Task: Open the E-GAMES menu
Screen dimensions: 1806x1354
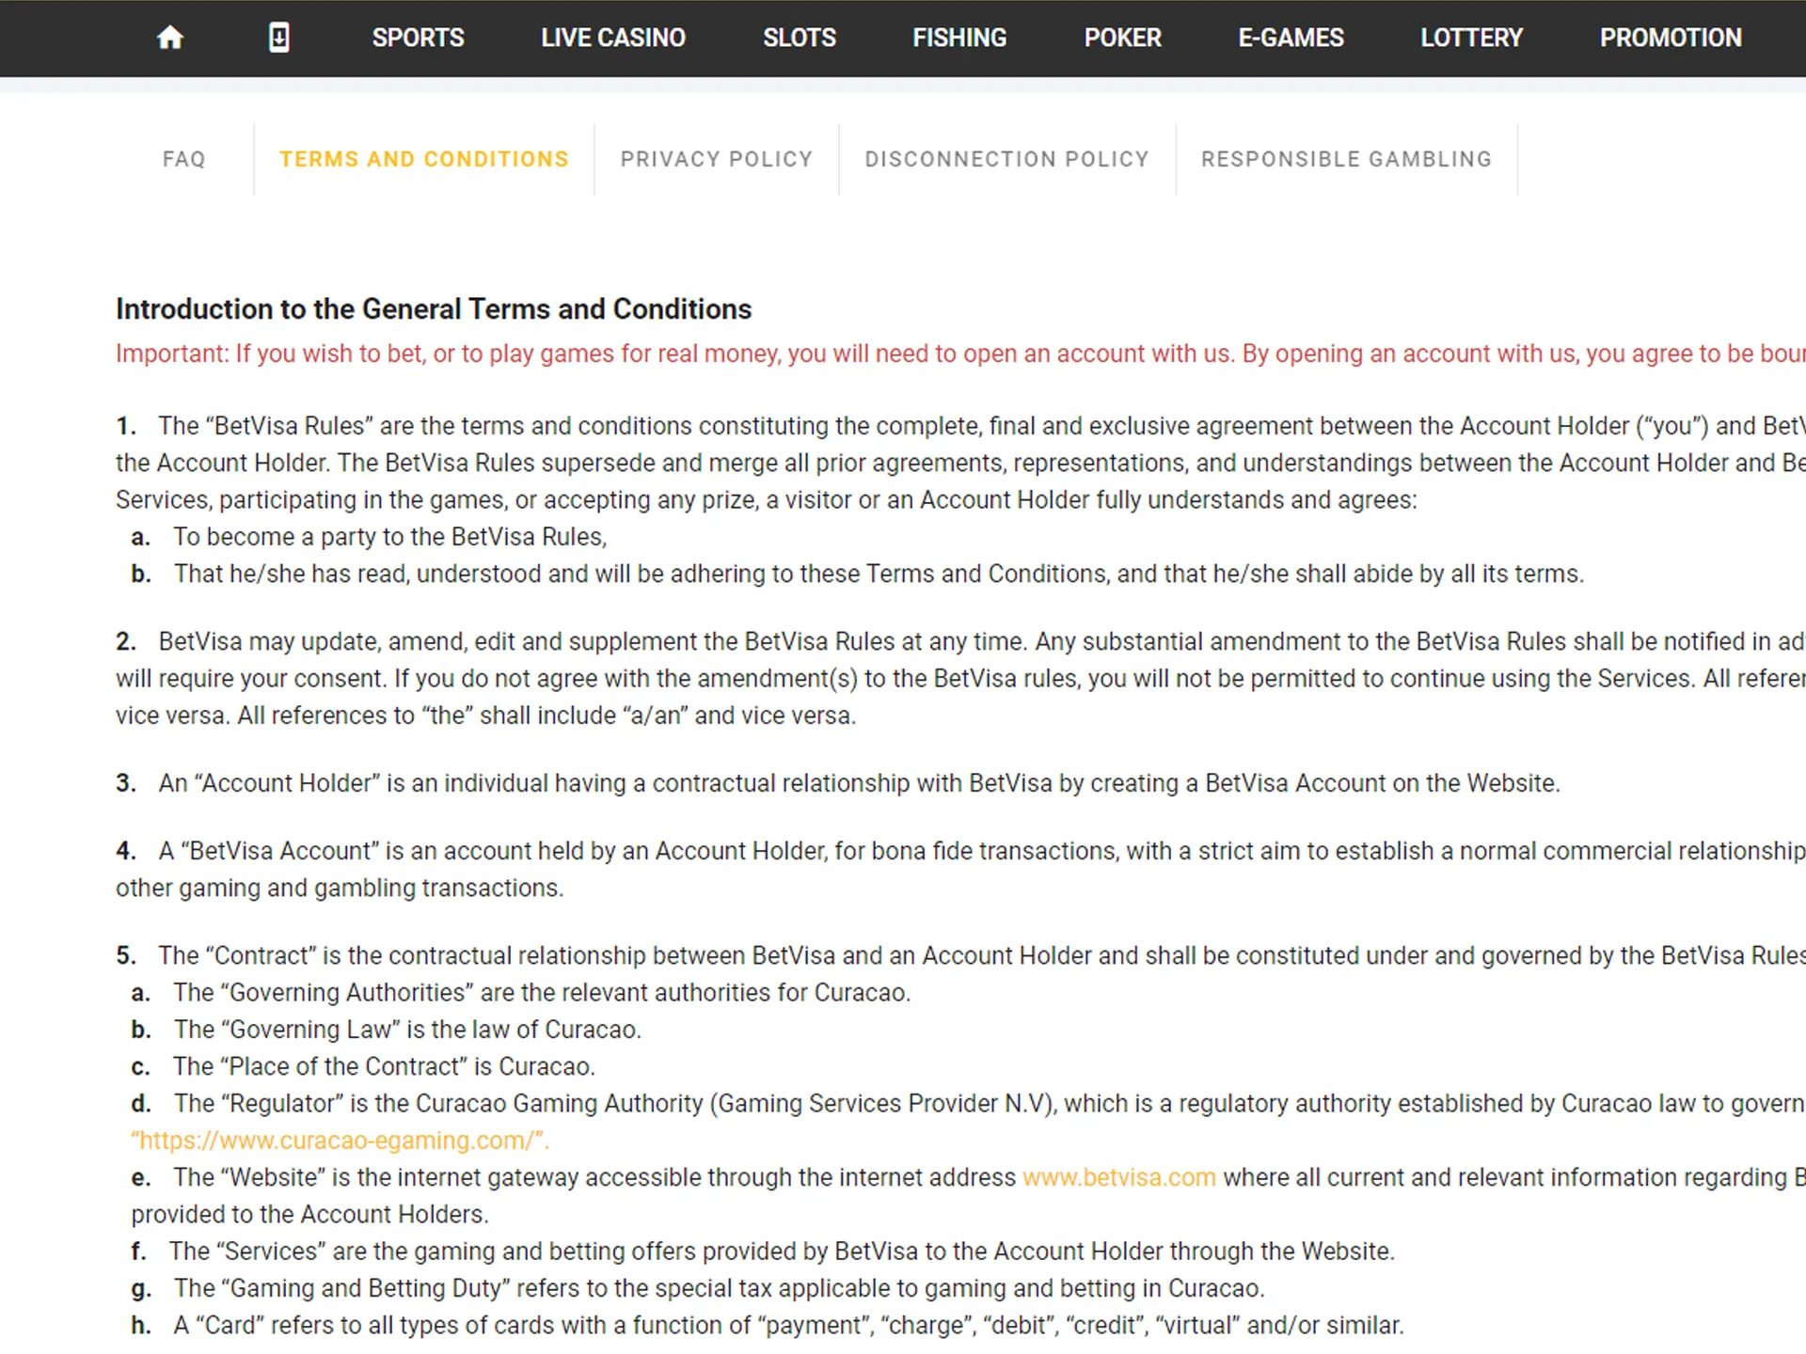Action: pyautogui.click(x=1291, y=38)
